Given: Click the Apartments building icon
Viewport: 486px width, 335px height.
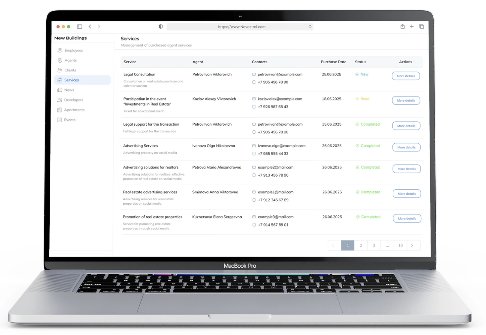Looking at the screenshot, I should pos(59,110).
